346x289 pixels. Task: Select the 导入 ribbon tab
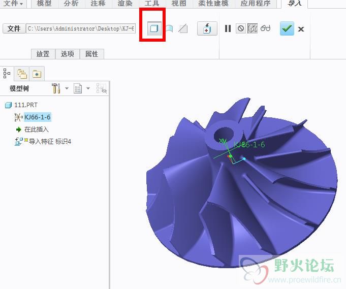[294, 4]
